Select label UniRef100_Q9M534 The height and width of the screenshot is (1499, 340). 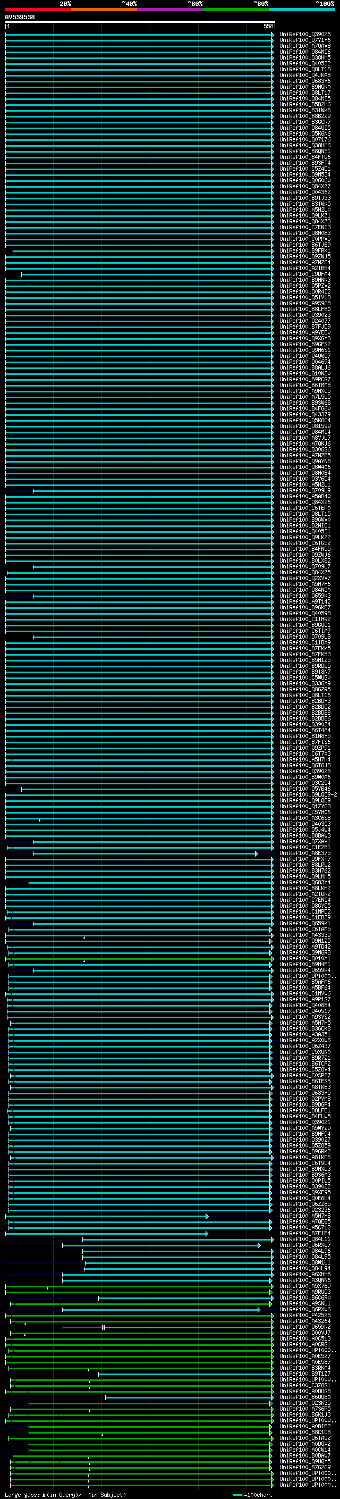305,174
